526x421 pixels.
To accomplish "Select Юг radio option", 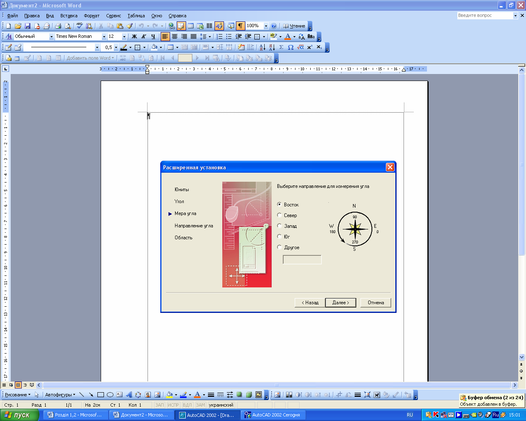I will click(279, 236).
